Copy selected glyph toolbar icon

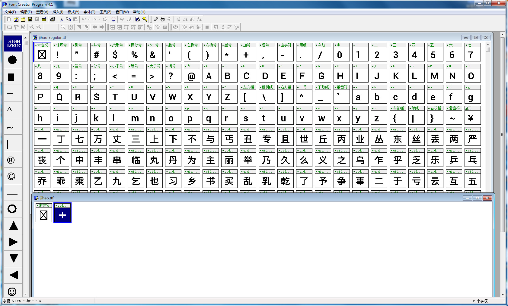pyautogui.click(x=69, y=19)
